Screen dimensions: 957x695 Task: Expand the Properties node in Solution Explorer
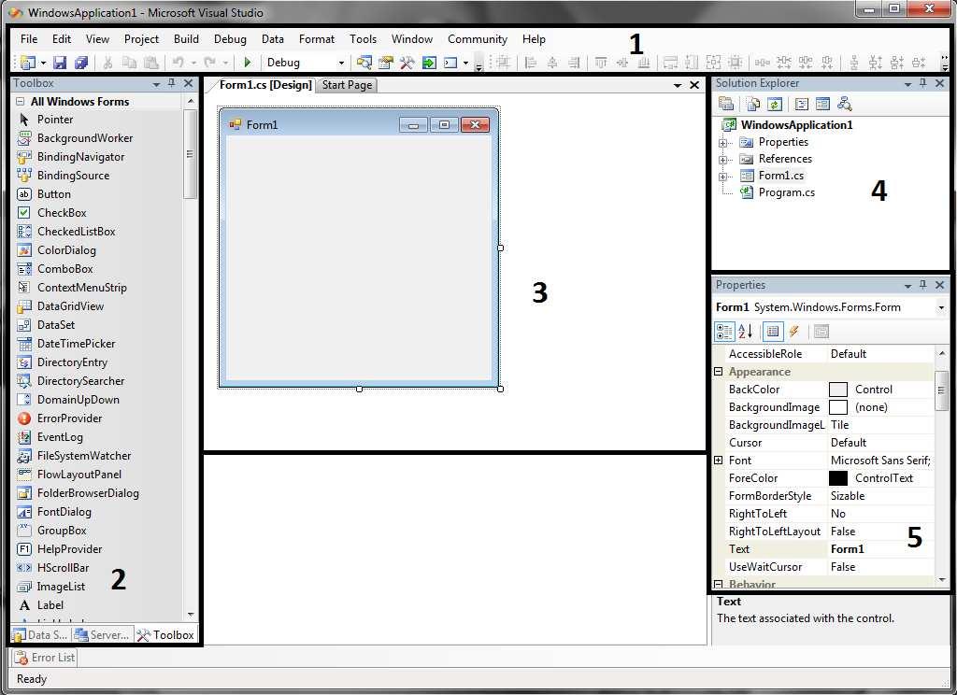pyautogui.click(x=723, y=142)
